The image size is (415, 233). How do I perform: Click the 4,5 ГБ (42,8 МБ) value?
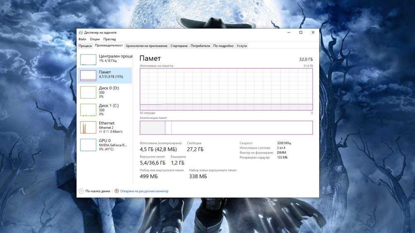158,149
